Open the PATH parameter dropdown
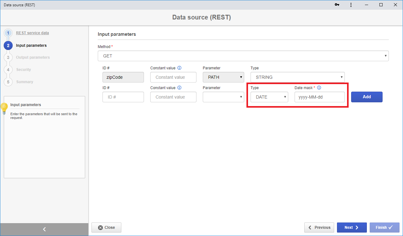 click(224, 77)
